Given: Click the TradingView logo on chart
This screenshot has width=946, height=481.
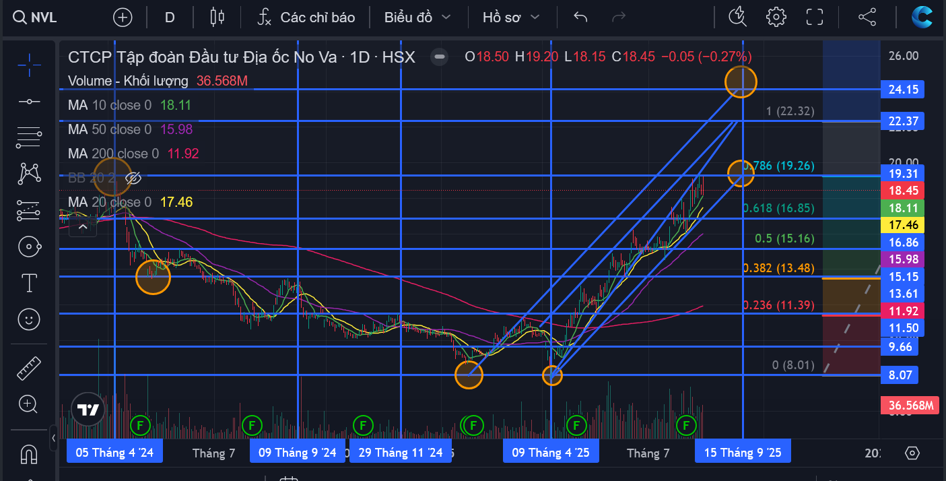Looking at the screenshot, I should pyautogui.click(x=88, y=410).
